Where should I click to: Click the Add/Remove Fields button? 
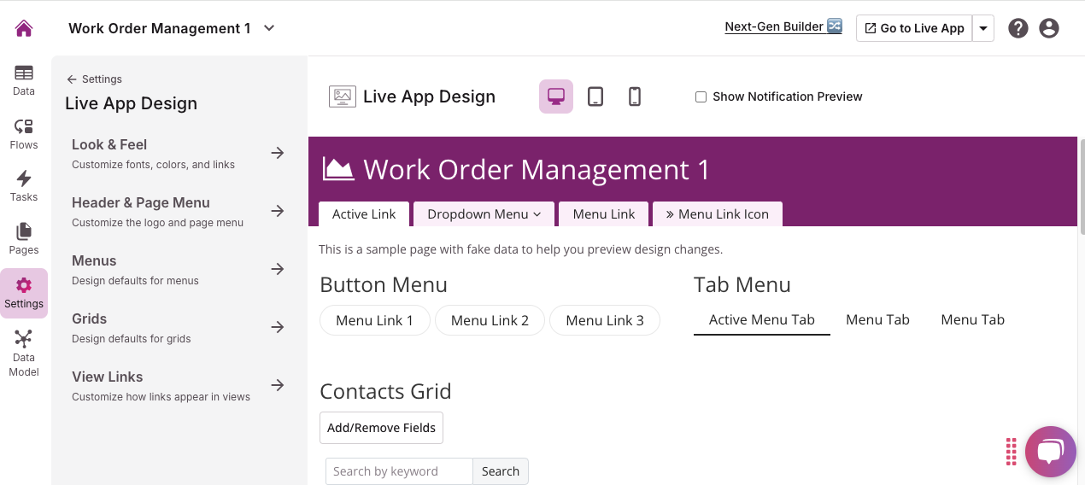pos(381,428)
